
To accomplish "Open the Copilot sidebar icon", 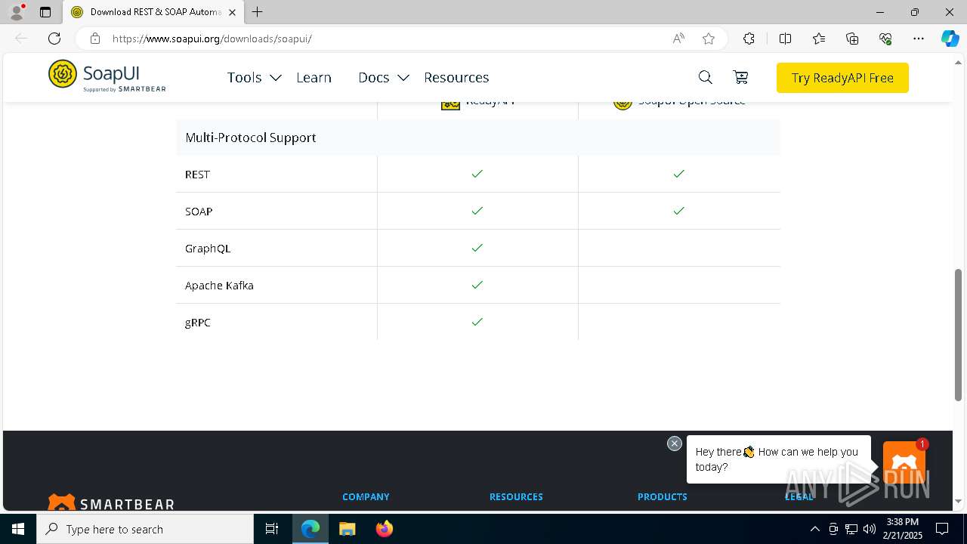I will (x=950, y=39).
